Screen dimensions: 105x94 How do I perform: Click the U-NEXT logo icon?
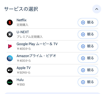[10, 34]
